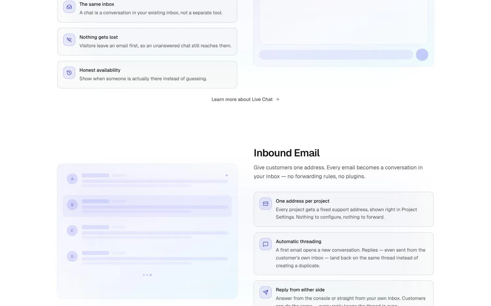Screen dimensions: 491x306
Task: Click the "One address per project" title
Action: [302, 201]
